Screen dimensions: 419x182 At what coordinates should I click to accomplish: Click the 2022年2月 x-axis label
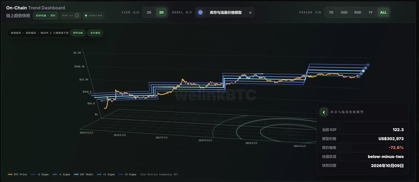coord(251,143)
